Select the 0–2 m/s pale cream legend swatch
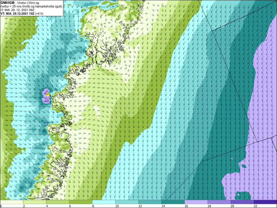This screenshot has height=208, width=277. tap(12, 202)
